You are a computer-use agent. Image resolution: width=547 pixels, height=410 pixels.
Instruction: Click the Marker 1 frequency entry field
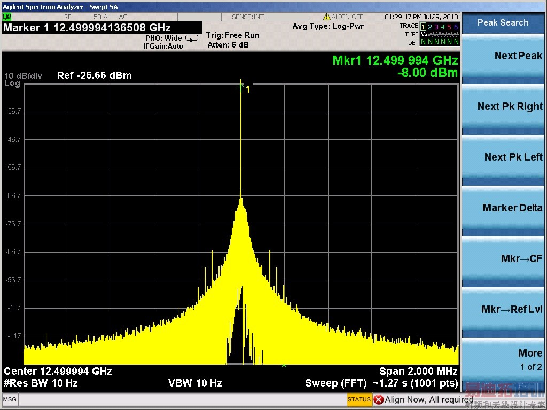point(102,28)
